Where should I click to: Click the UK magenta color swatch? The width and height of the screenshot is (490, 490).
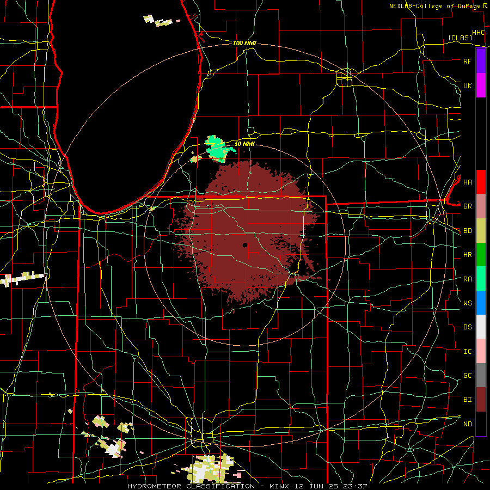click(x=481, y=85)
